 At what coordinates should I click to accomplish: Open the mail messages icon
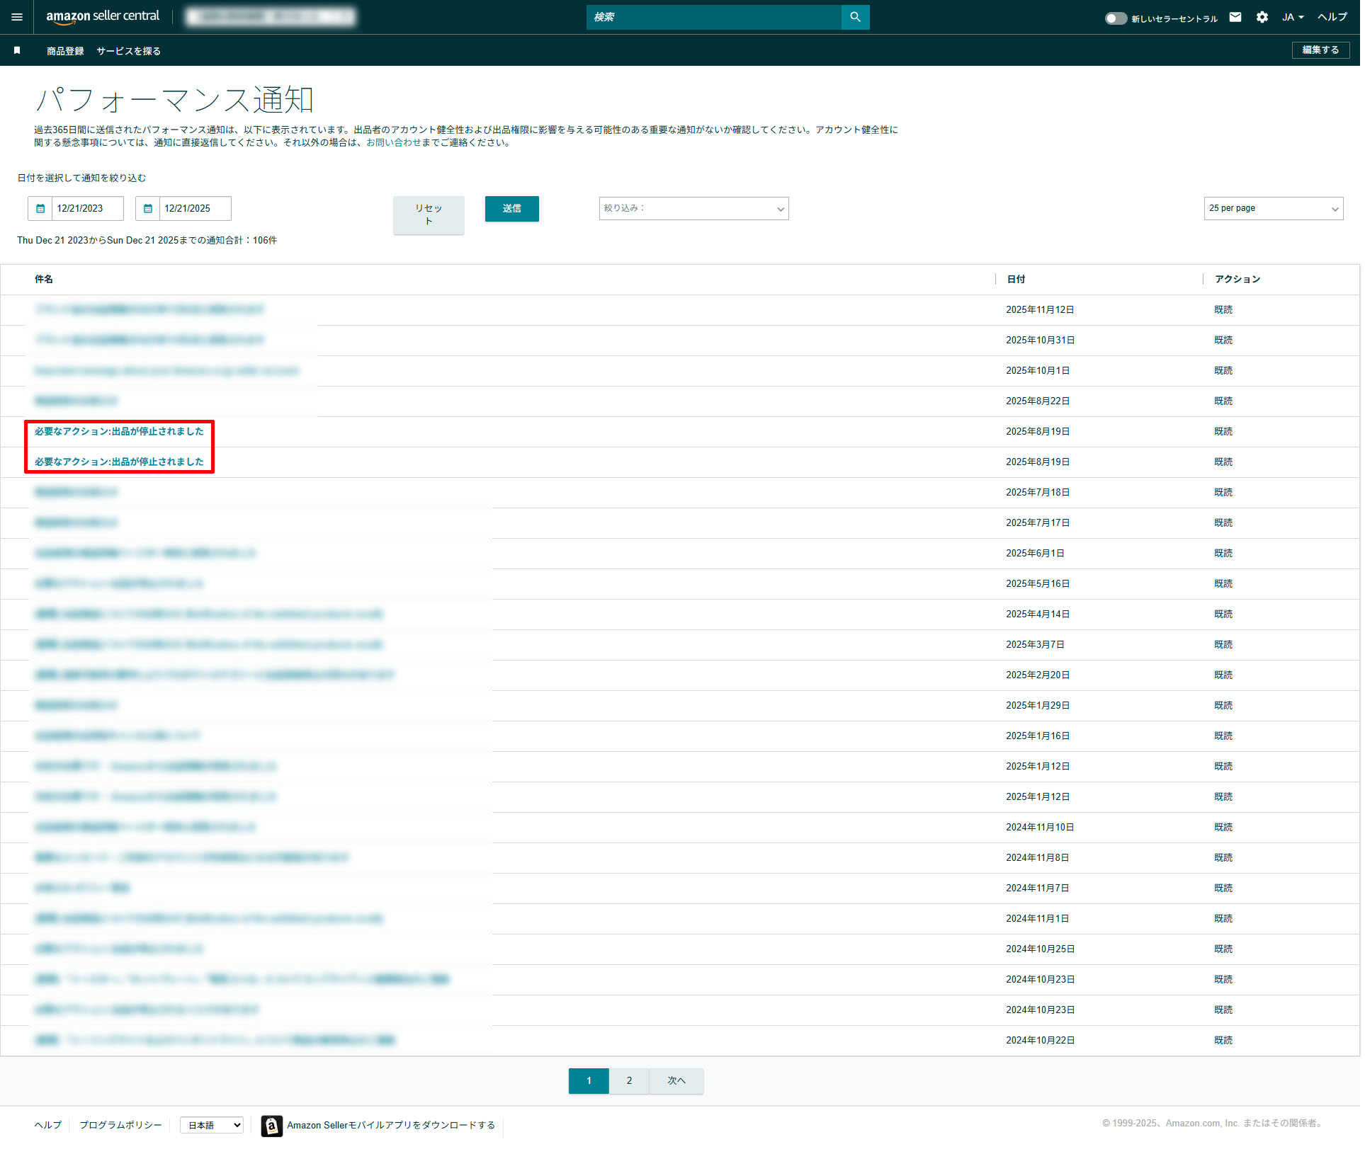[1235, 17]
